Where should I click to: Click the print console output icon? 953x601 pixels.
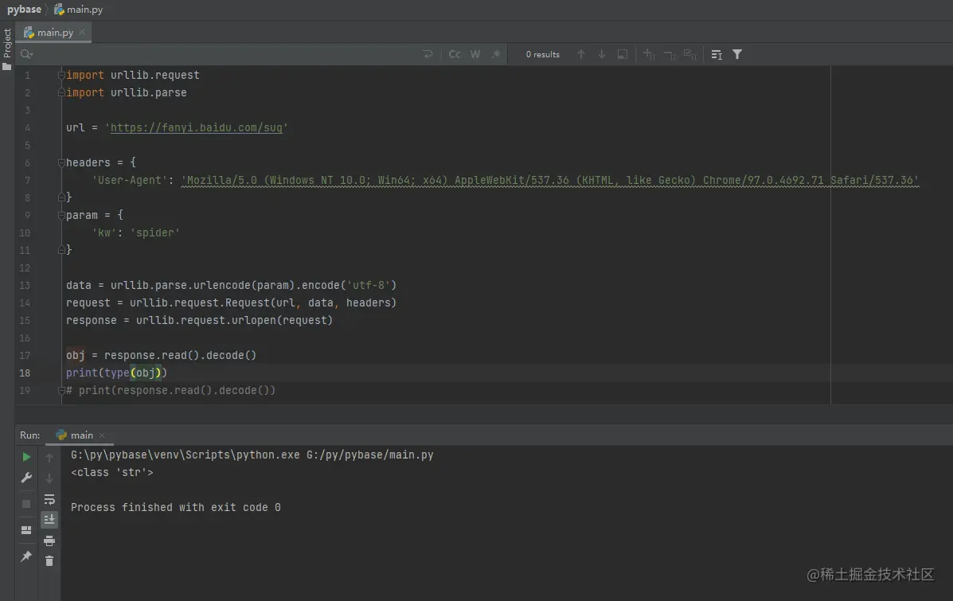(x=49, y=541)
